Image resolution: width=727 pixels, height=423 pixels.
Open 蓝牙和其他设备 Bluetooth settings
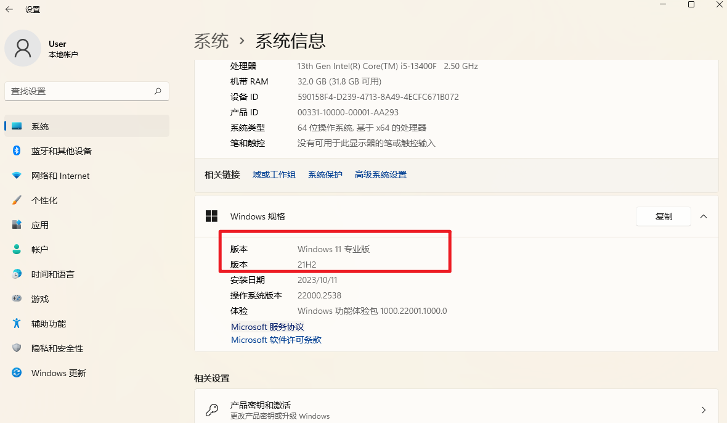click(61, 151)
